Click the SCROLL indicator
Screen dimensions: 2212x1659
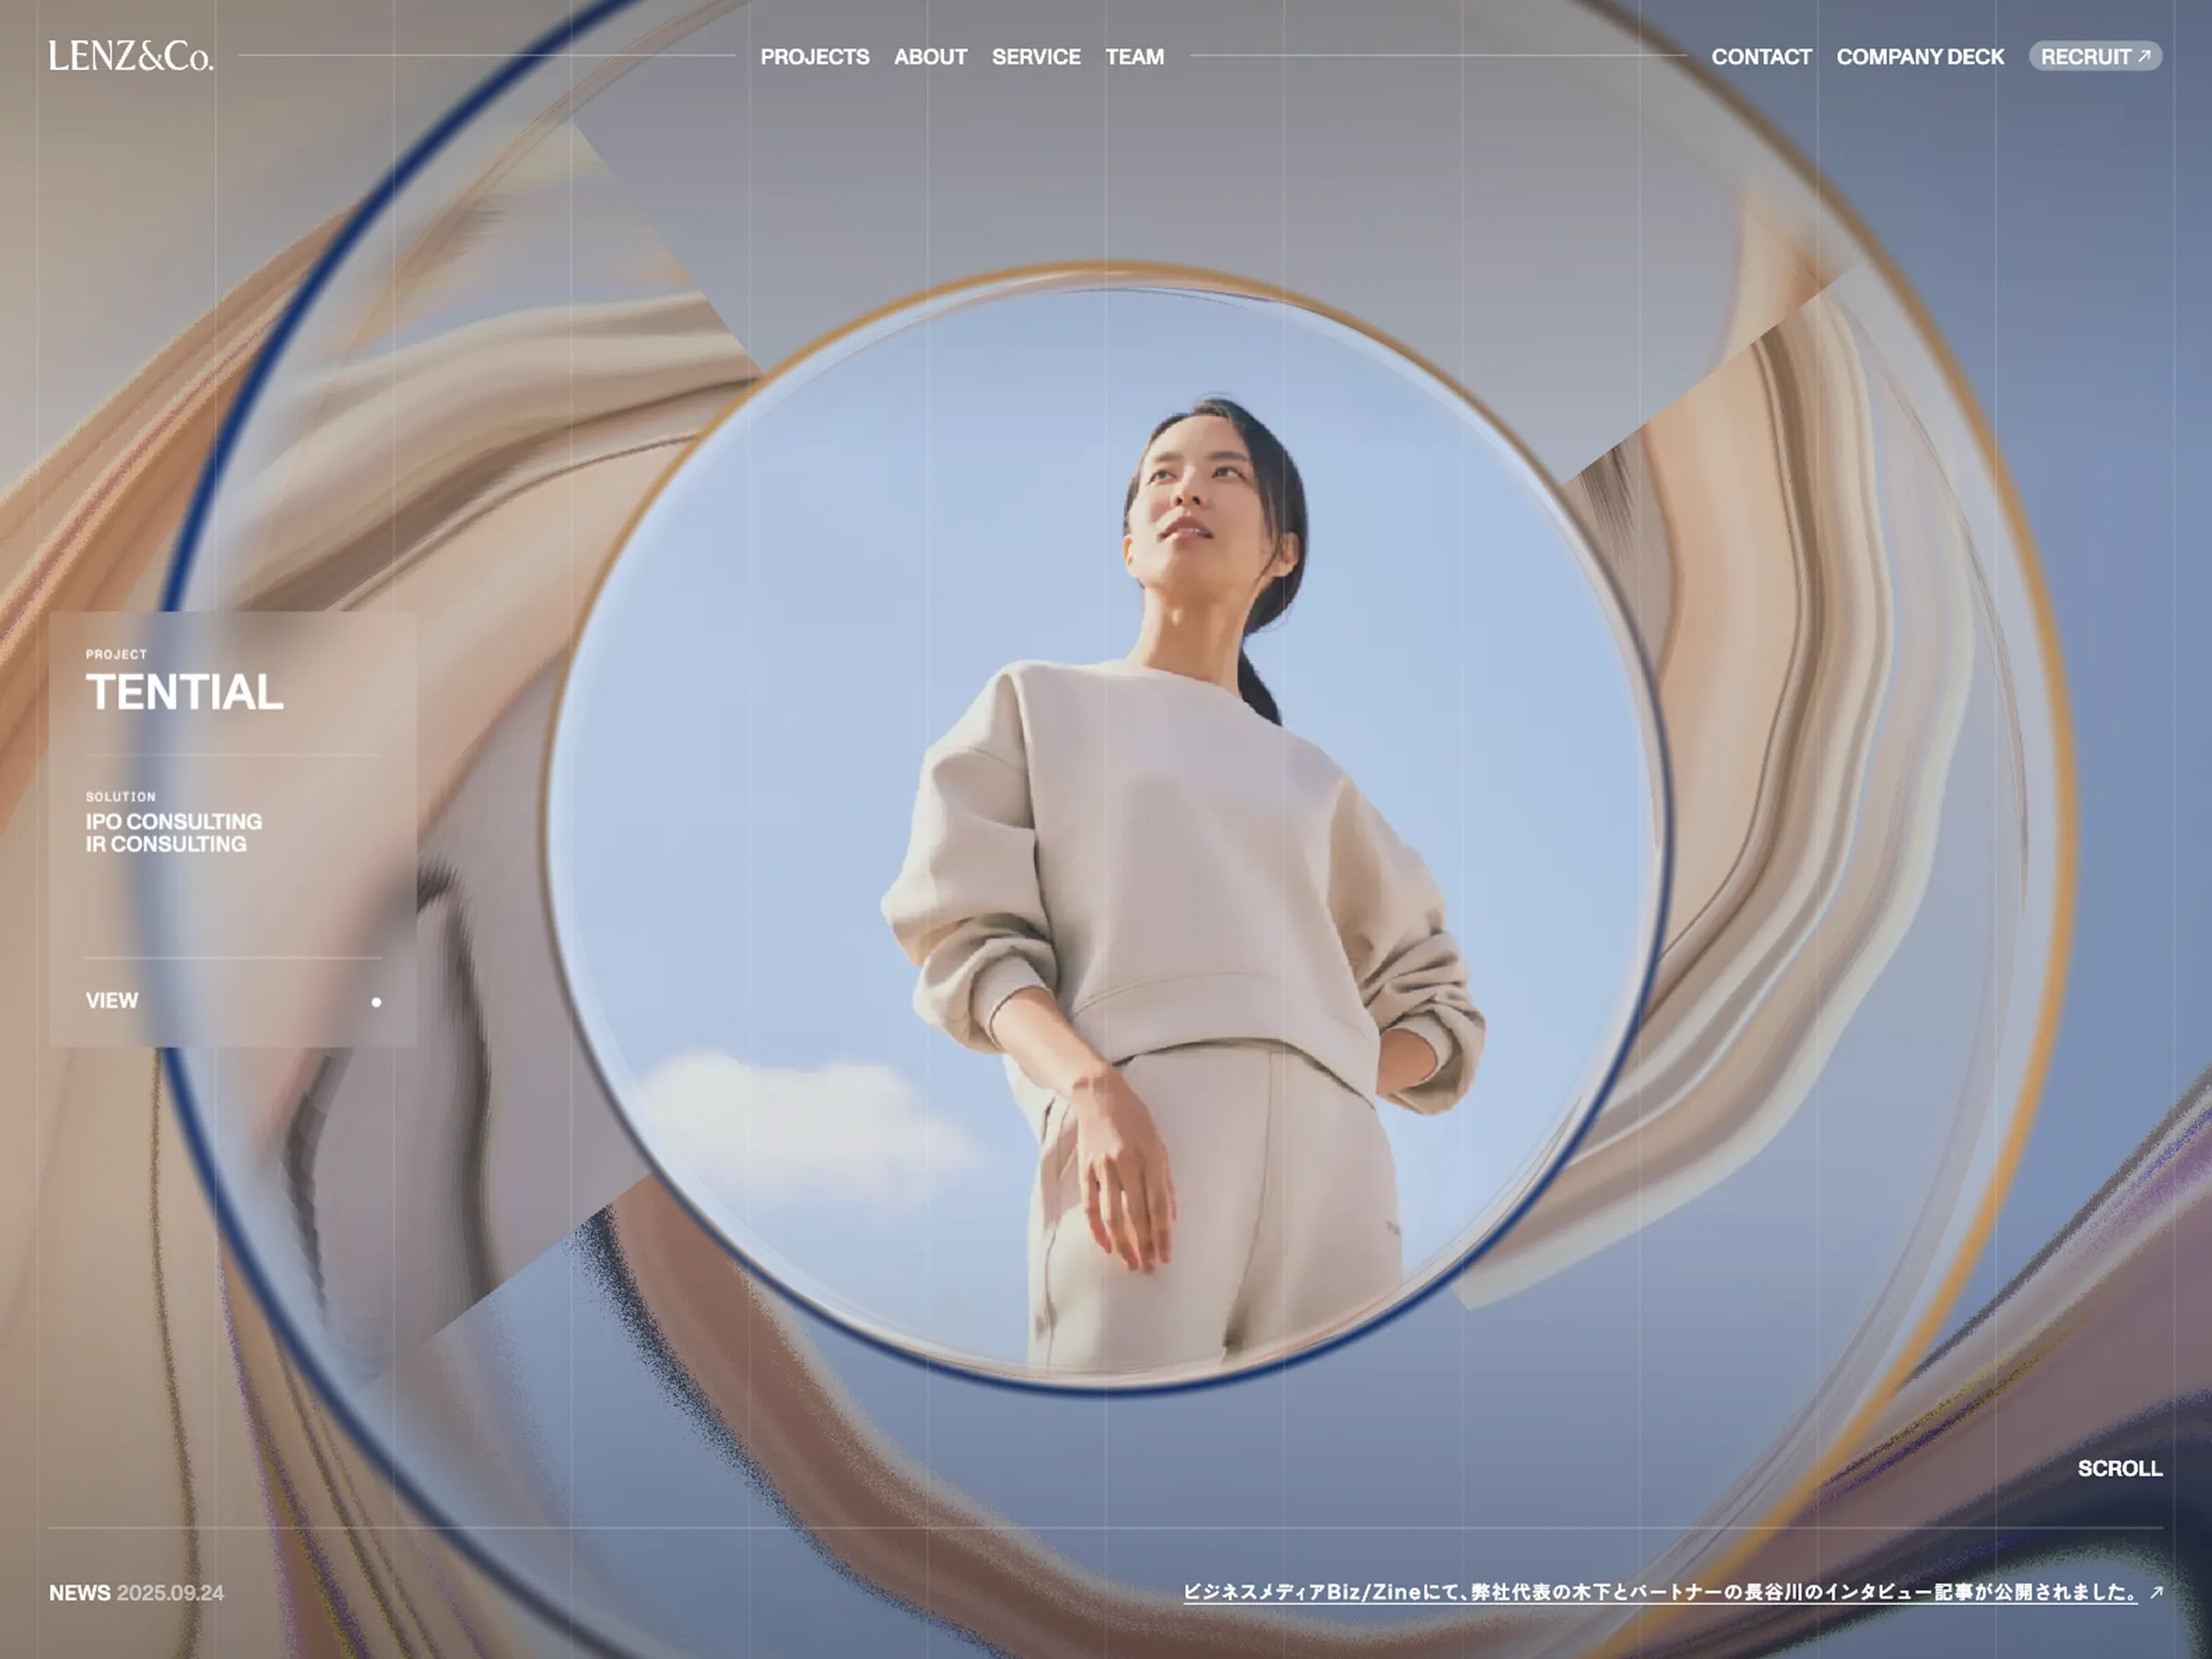2119,1468
